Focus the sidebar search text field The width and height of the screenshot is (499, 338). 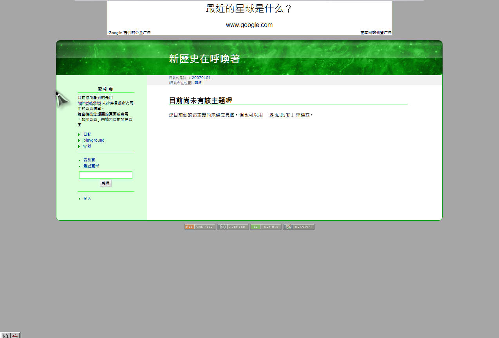(105, 175)
